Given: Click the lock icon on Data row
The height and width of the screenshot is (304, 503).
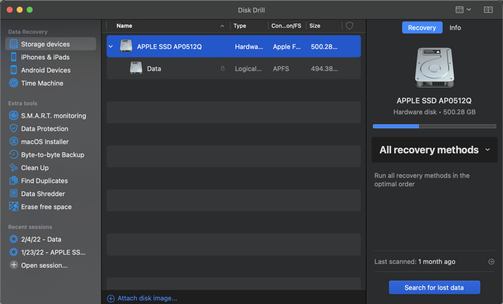Looking at the screenshot, I should point(223,69).
